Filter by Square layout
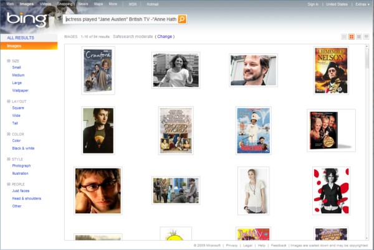 (x=18, y=108)
